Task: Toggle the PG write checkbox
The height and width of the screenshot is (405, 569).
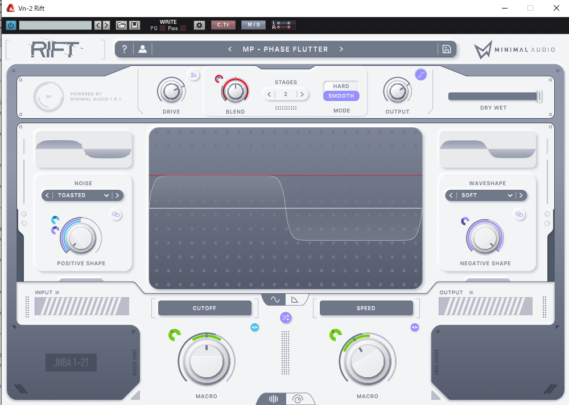Action: 162,28
